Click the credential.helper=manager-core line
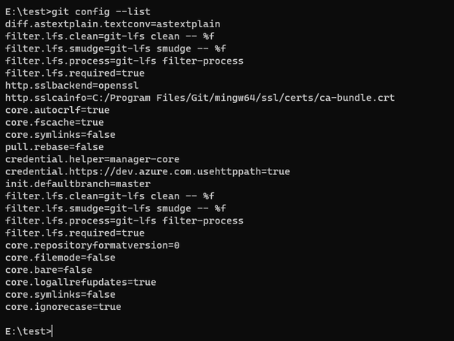454x341 pixels. [x=92, y=159]
